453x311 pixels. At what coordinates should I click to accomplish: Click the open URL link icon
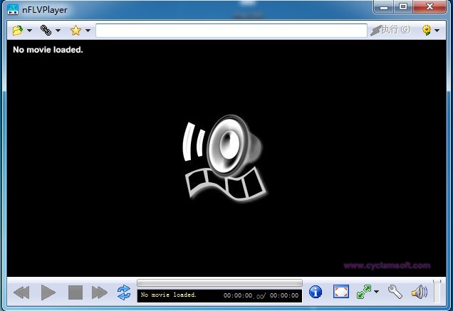pos(46,31)
